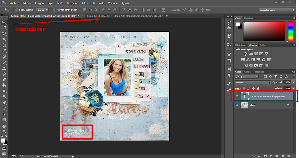Image resolution: width=299 pixels, height=158 pixels.
Task: Add a Levels adjustment
Action: [251, 54]
